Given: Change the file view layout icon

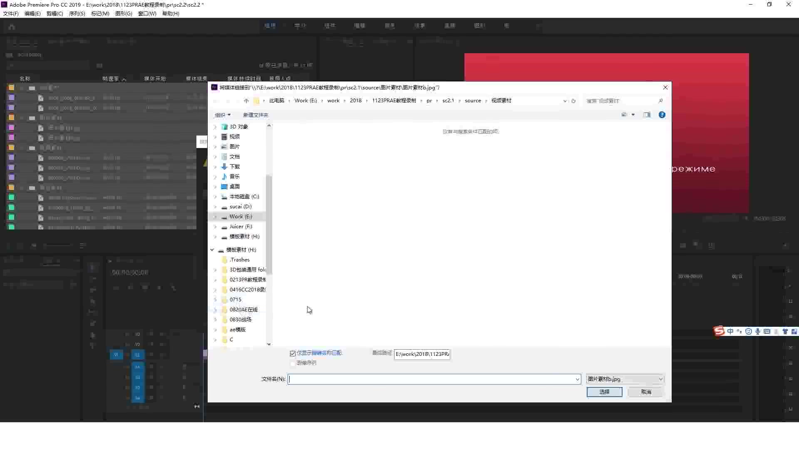Looking at the screenshot, I should (x=624, y=115).
